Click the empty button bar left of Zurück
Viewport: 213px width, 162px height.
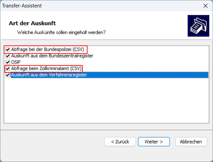pyautogui.click(x=51, y=141)
